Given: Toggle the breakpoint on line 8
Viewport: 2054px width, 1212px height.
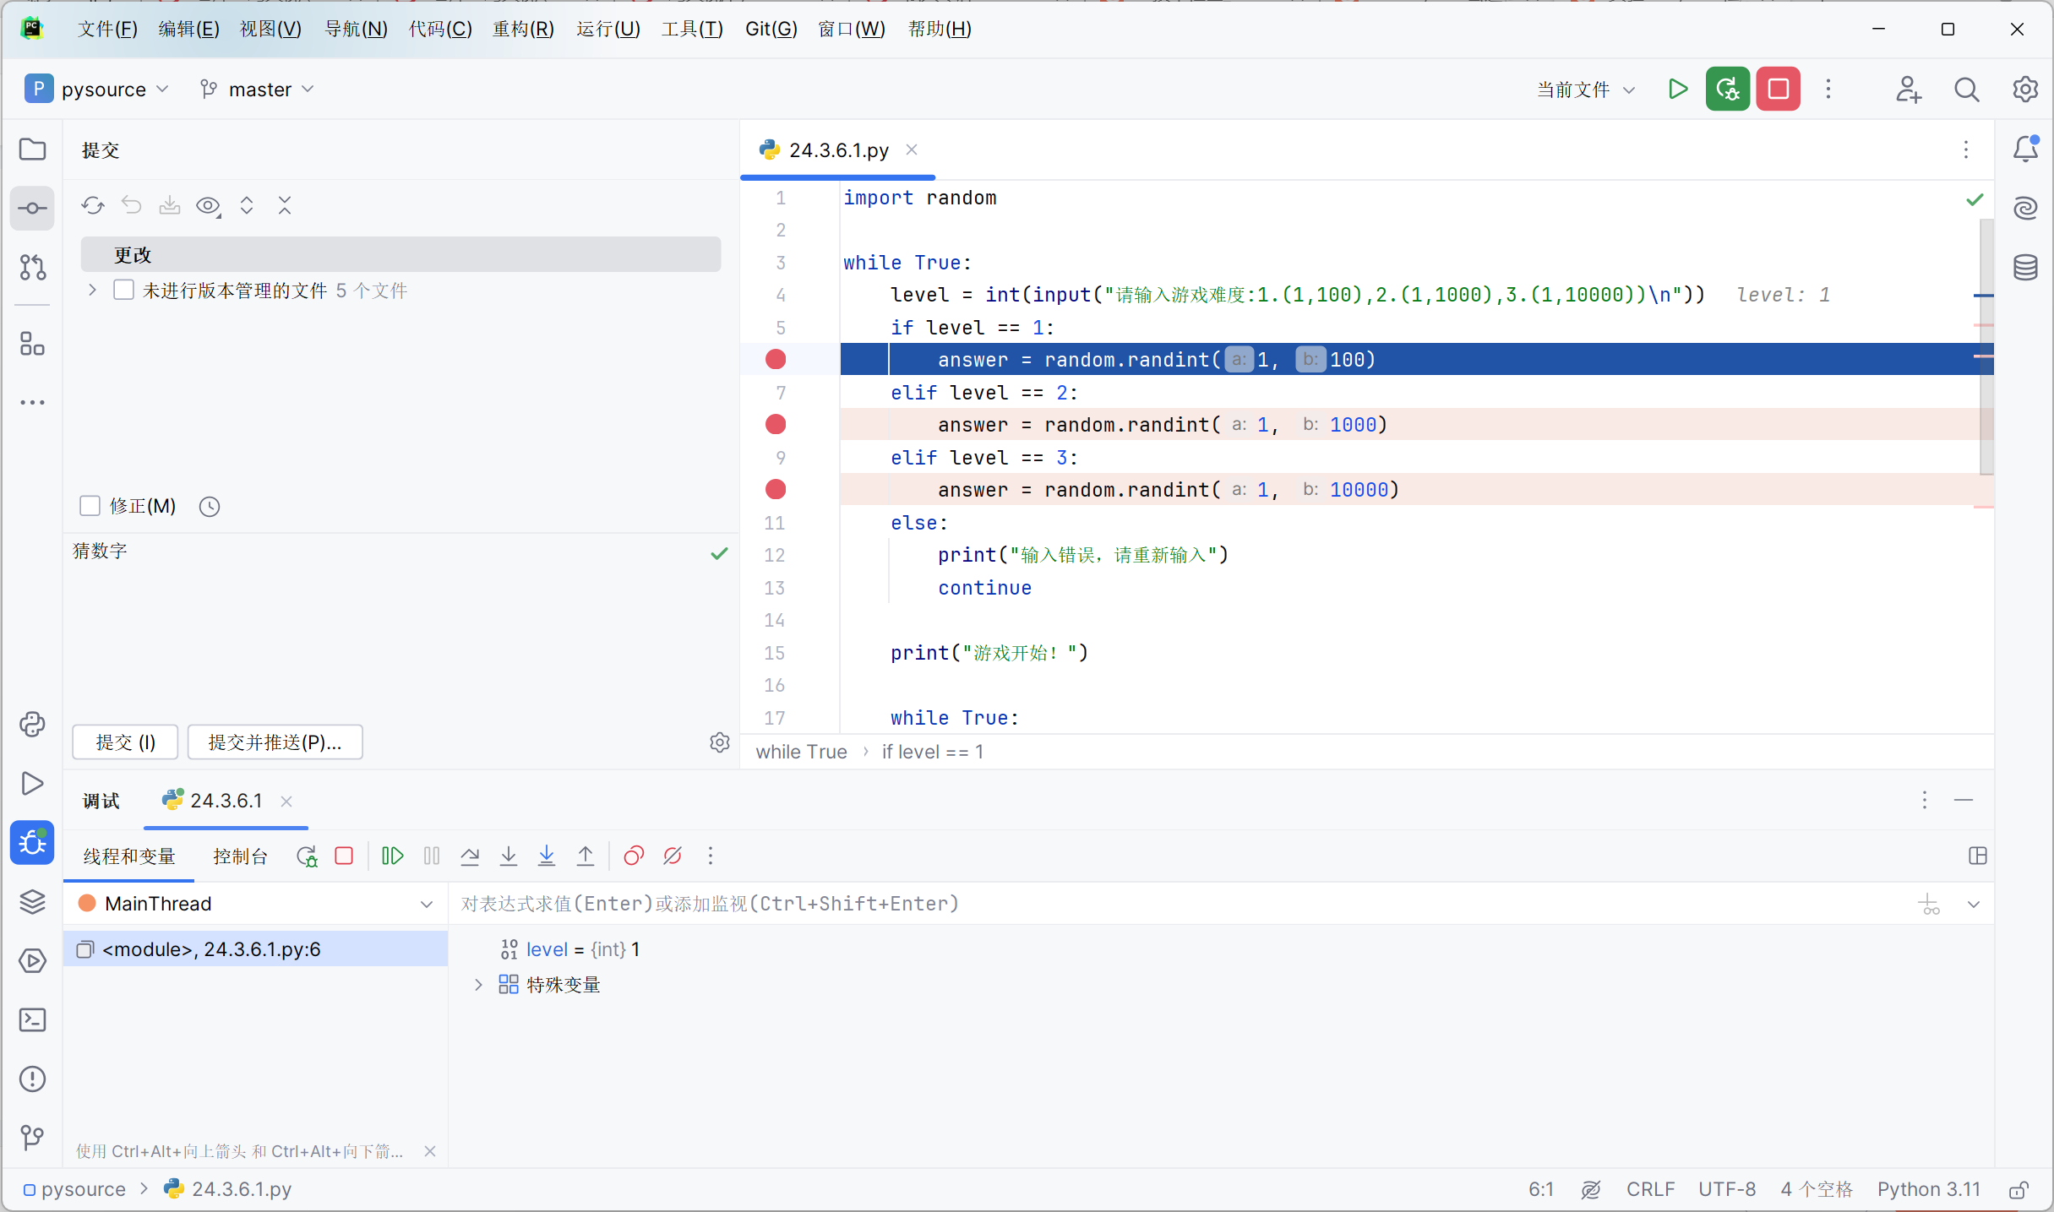Looking at the screenshot, I should pos(776,424).
